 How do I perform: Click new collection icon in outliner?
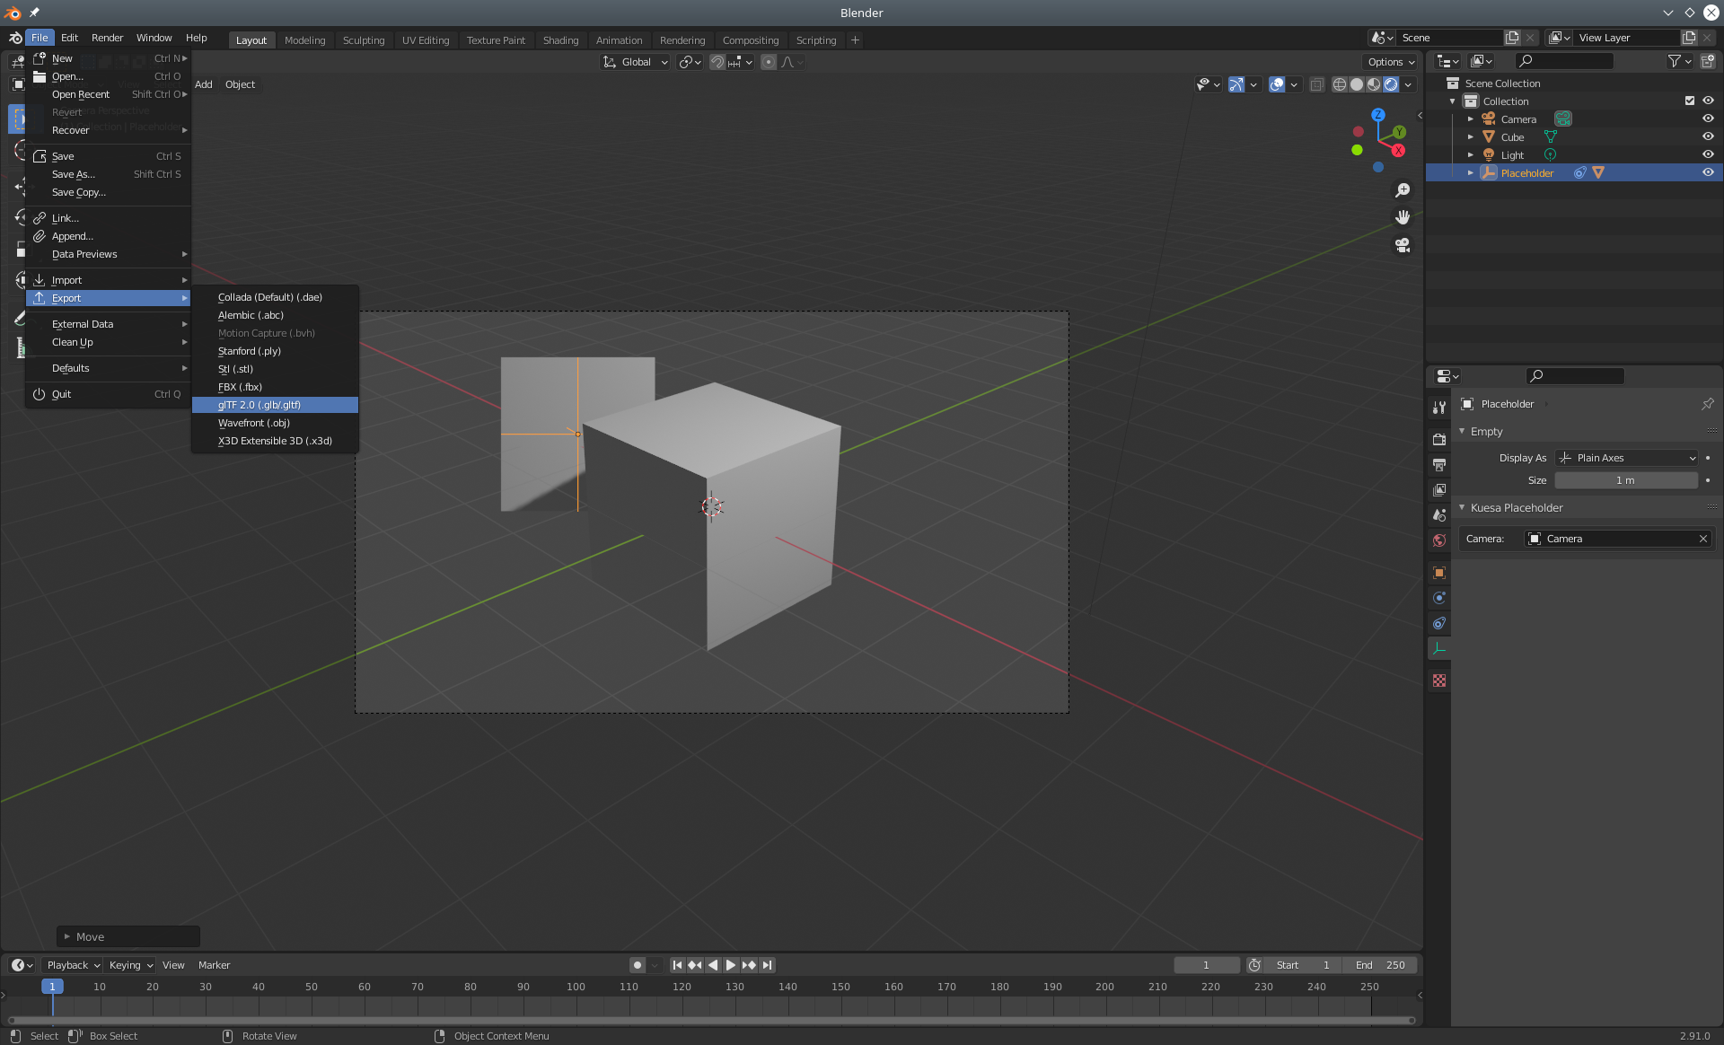coord(1708,61)
